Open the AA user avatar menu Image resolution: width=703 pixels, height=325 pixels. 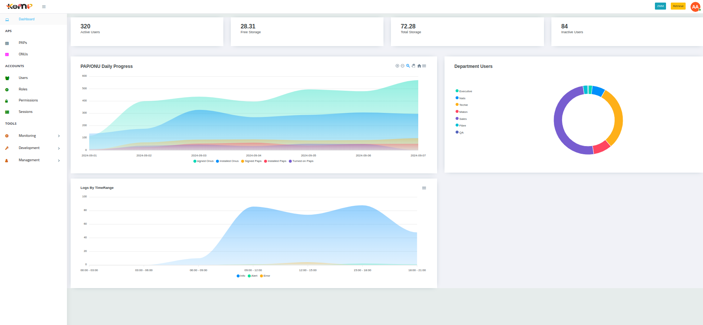(x=695, y=7)
